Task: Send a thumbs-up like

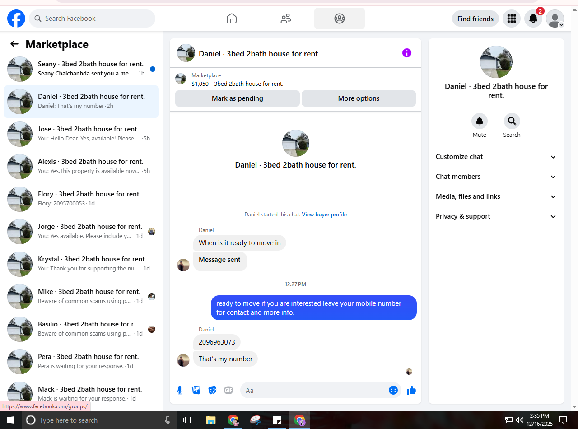Action: click(x=411, y=391)
